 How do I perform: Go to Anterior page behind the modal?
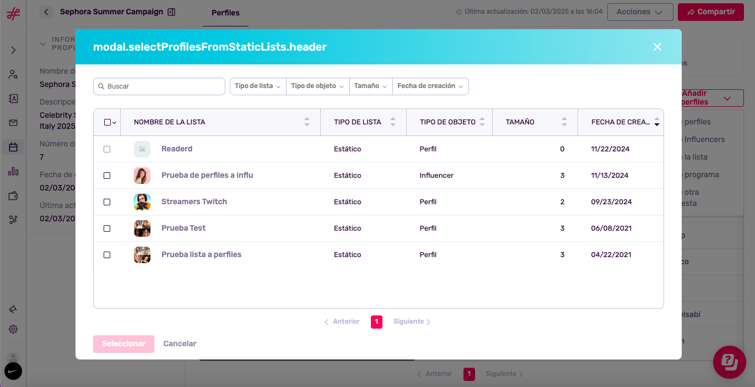pyautogui.click(x=434, y=374)
